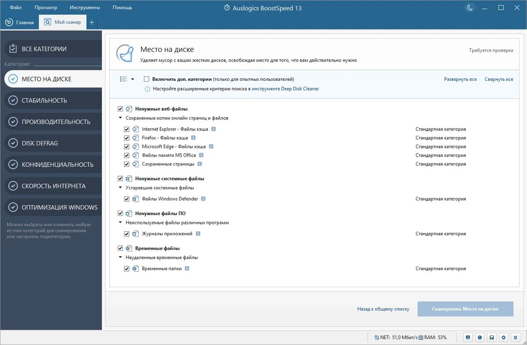Uncheck Файлы Windows Defender checkbox
The image size is (527, 345).
[127, 199]
